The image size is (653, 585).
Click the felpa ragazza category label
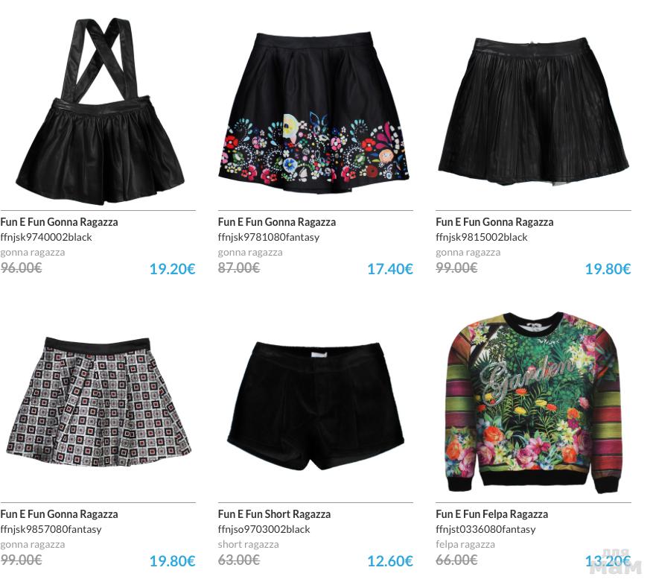[x=465, y=544]
